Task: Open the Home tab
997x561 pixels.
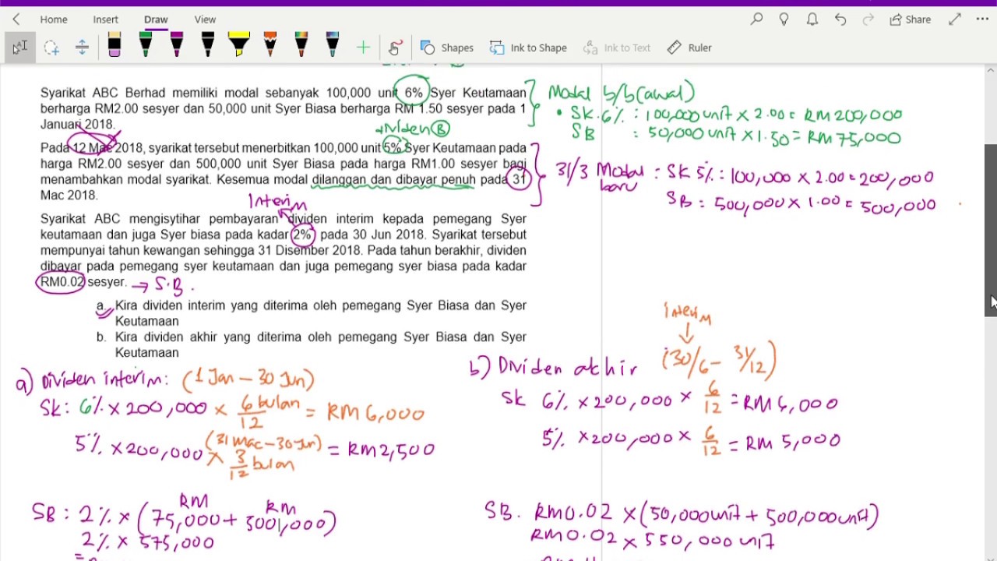Action: tap(54, 19)
